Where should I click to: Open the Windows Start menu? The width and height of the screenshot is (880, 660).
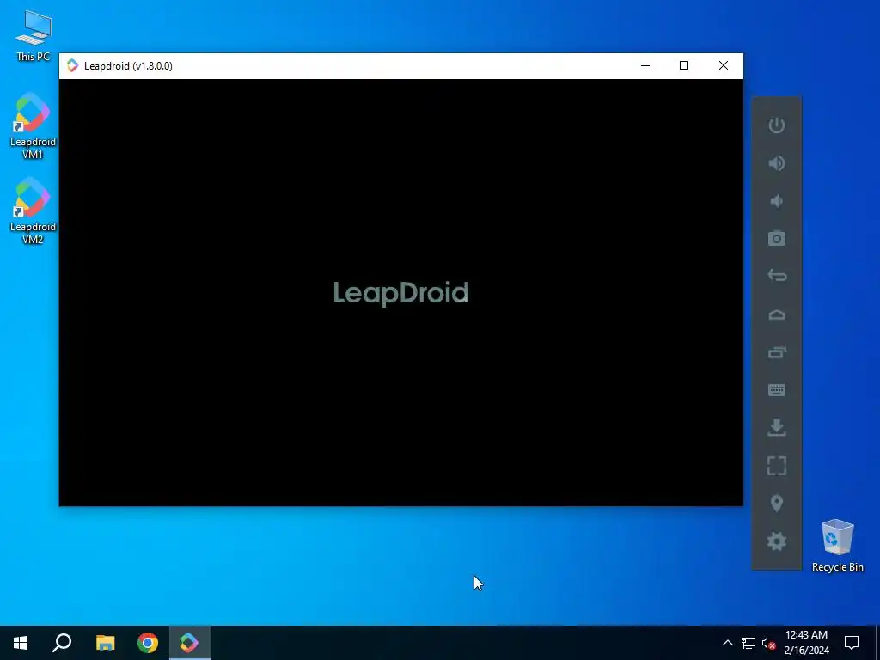tap(21, 643)
